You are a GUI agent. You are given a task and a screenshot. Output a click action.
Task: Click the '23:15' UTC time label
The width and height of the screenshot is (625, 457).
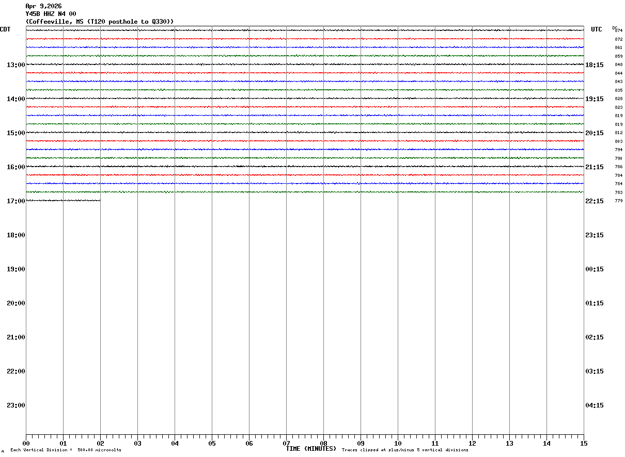click(595, 235)
